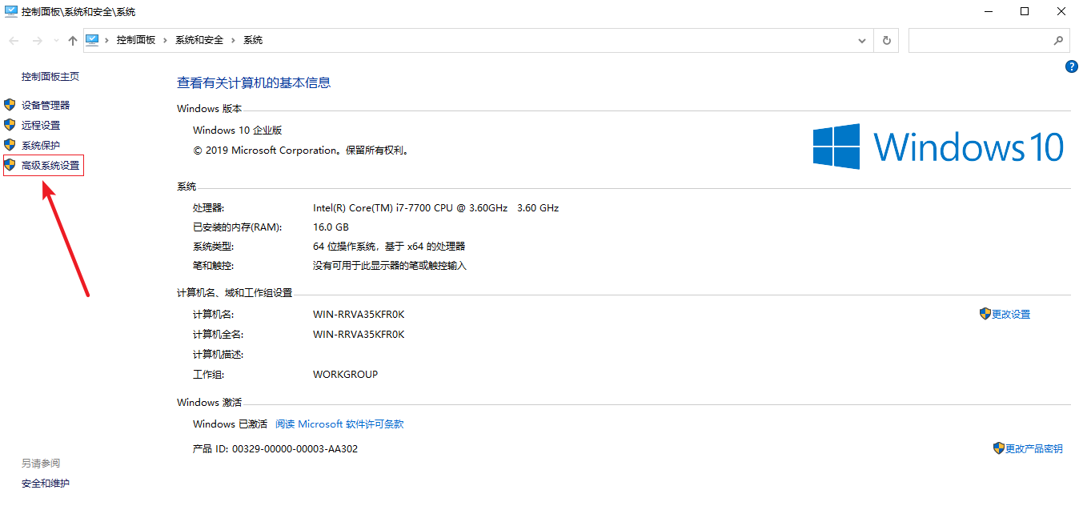This screenshot has height=506, width=1079.
Task: Open 更改产品密钥 link
Action: click(x=1033, y=449)
